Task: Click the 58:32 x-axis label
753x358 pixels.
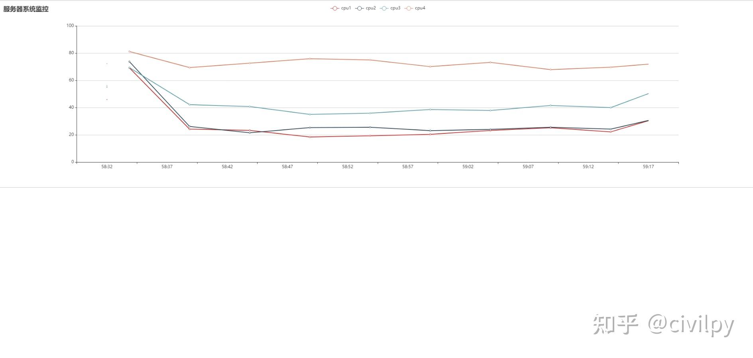Action: [x=107, y=167]
